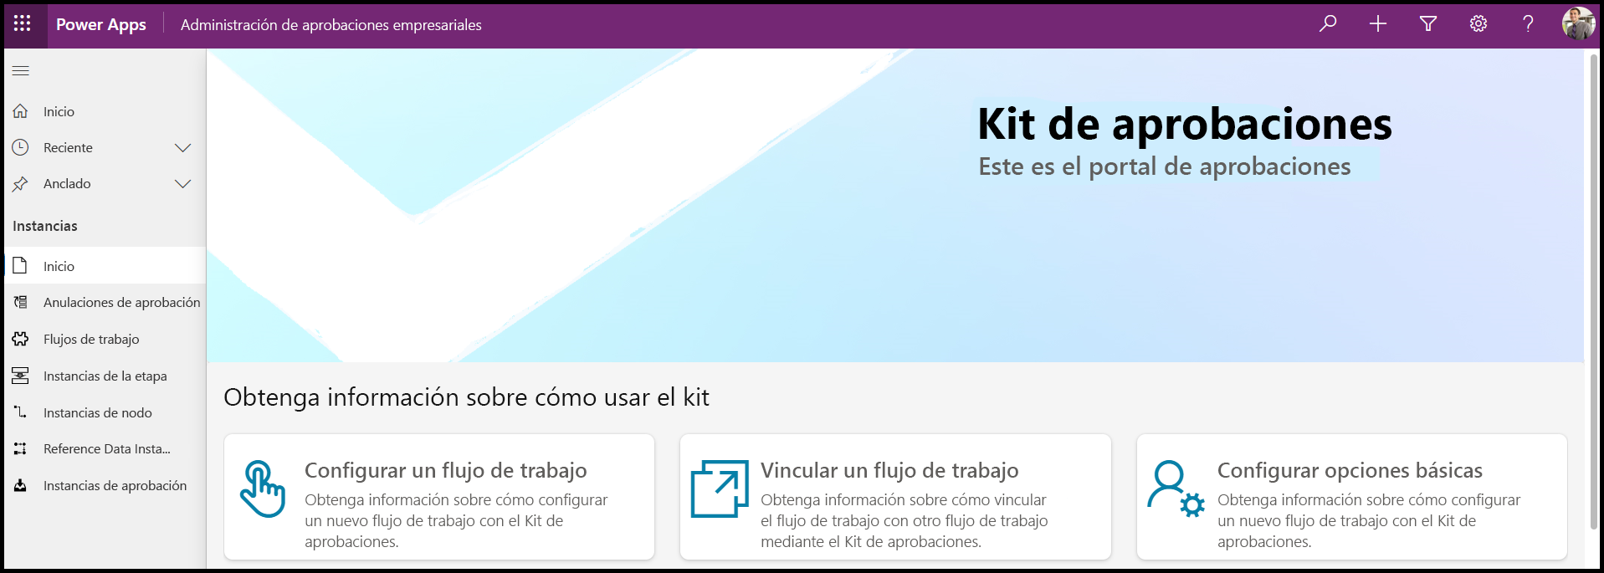Click the Kit de aprobaciones heading
This screenshot has height=573, width=1604.
(x=1185, y=124)
